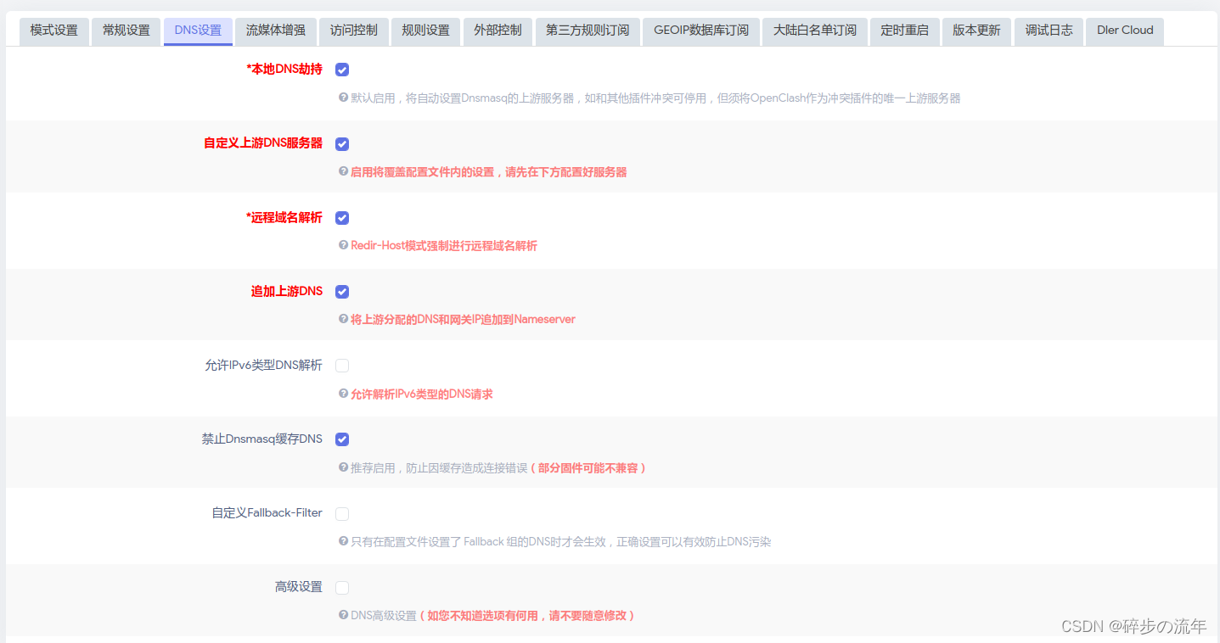Screen dimensions: 1220x643
Task: Click the '高级设置' label text
Action: click(x=299, y=587)
